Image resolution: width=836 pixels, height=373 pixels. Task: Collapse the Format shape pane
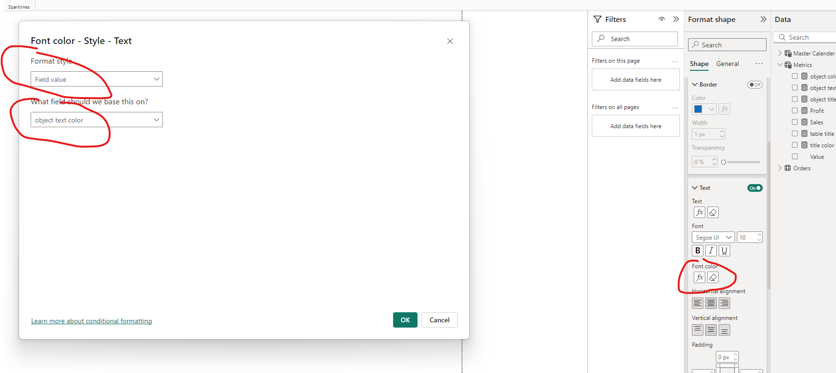point(763,19)
